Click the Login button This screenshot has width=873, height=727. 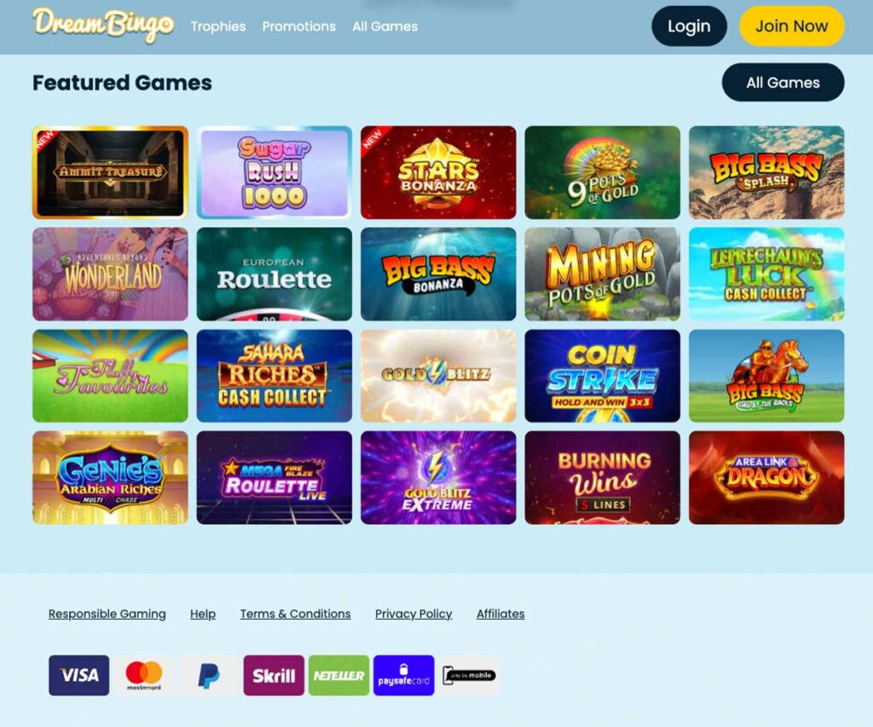689,26
